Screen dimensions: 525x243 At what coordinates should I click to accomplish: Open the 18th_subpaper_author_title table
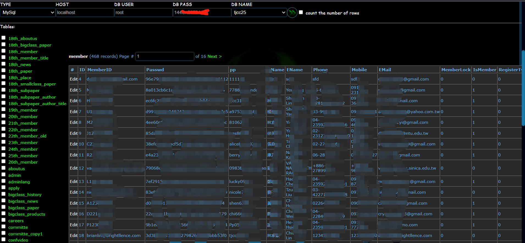click(37, 104)
